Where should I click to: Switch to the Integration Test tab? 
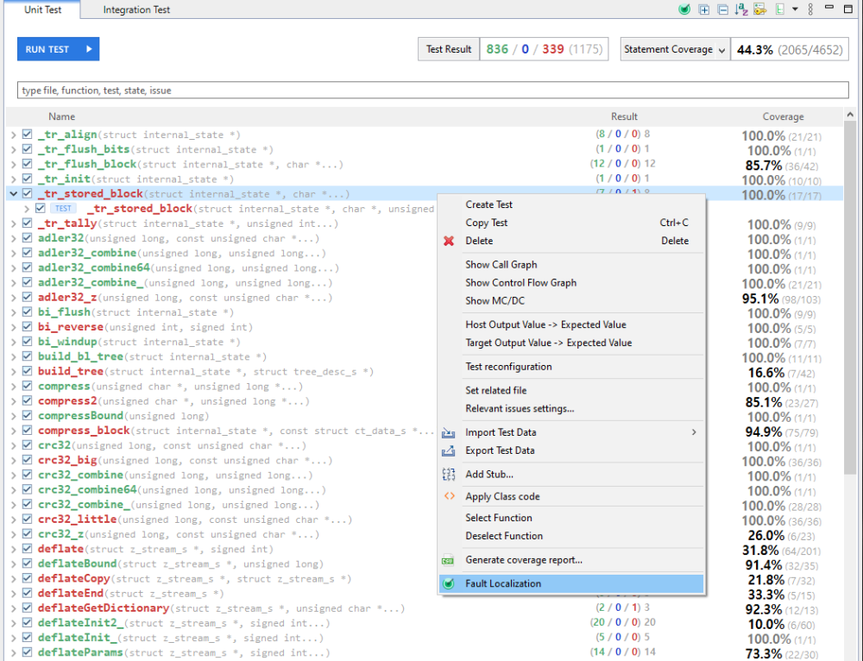[136, 10]
